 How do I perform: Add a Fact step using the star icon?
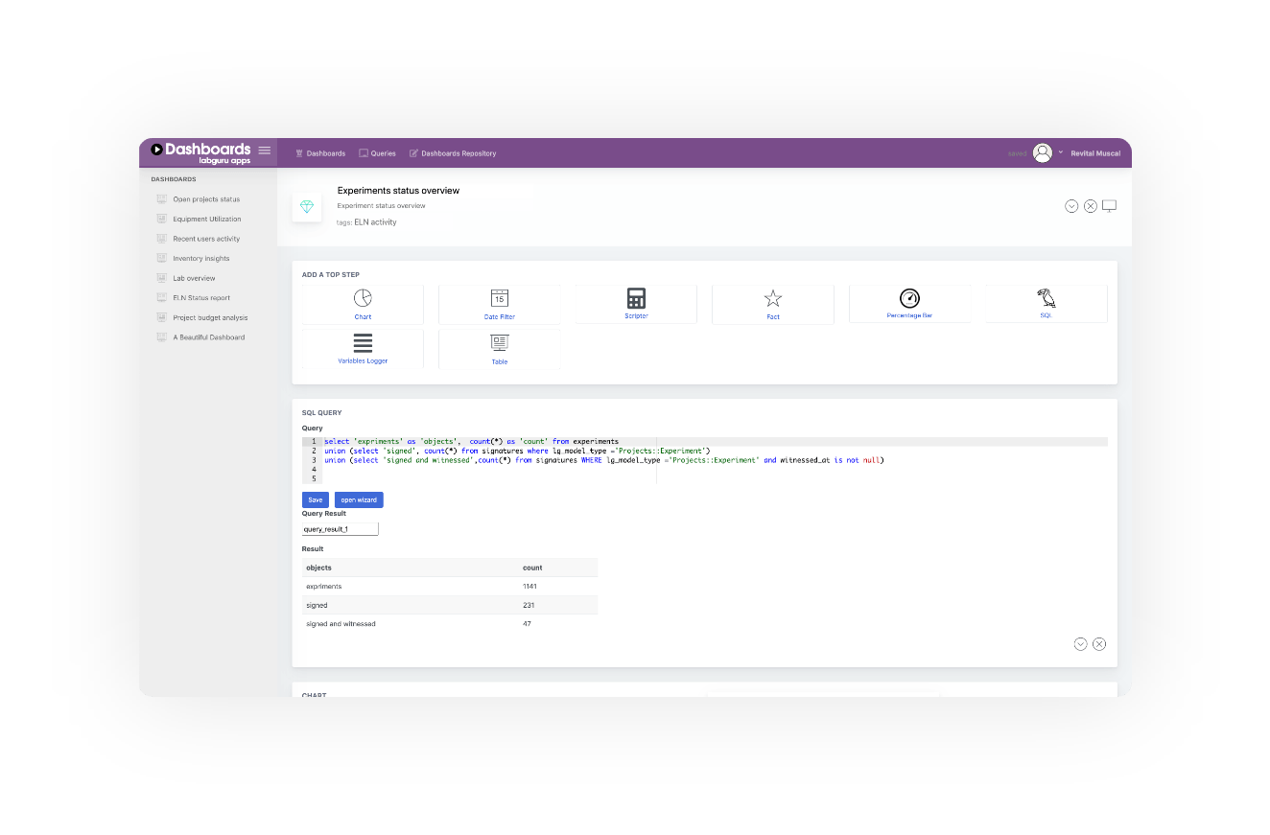pos(773,300)
